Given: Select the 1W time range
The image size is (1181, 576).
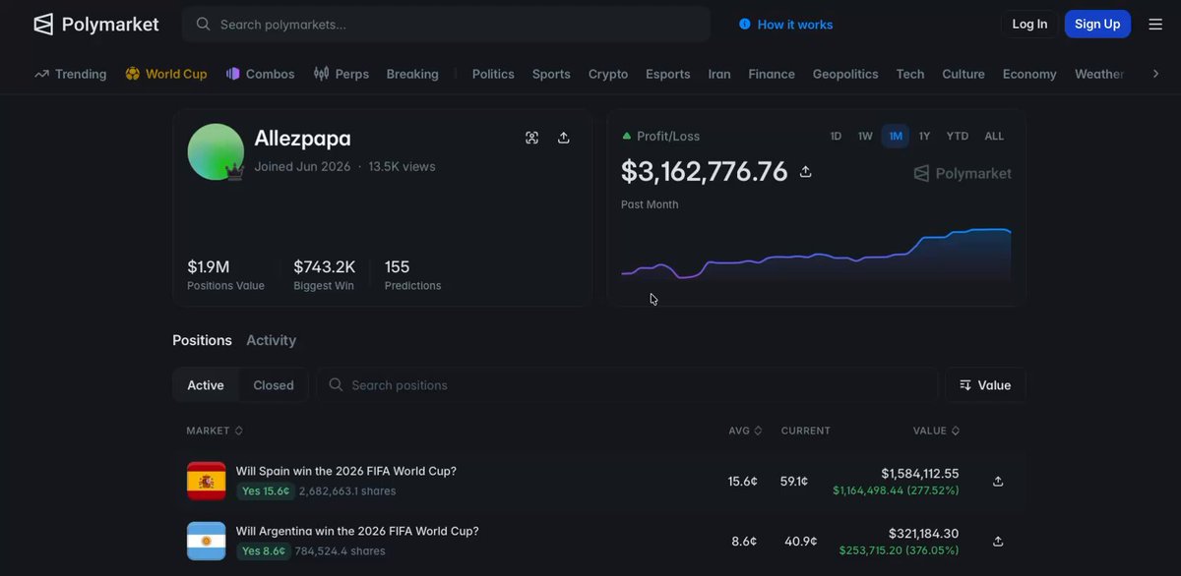Looking at the screenshot, I should [865, 137].
